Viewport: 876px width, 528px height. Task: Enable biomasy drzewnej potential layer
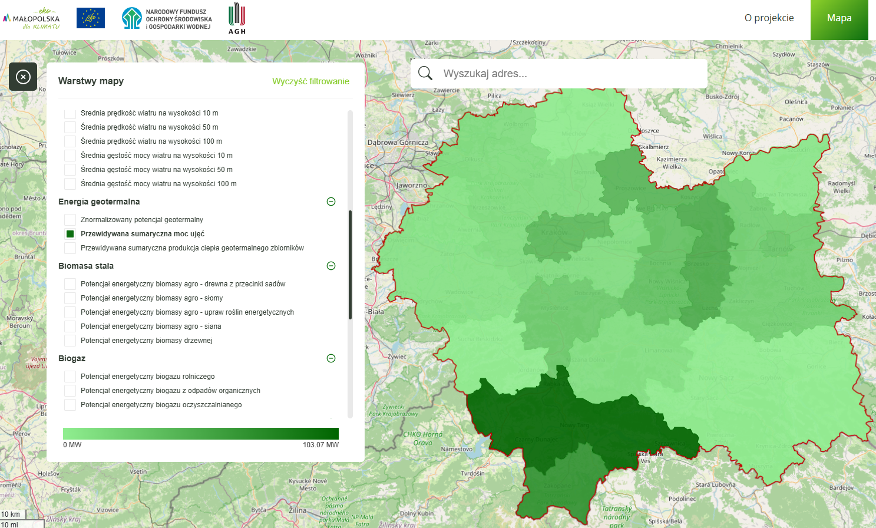(x=70, y=341)
